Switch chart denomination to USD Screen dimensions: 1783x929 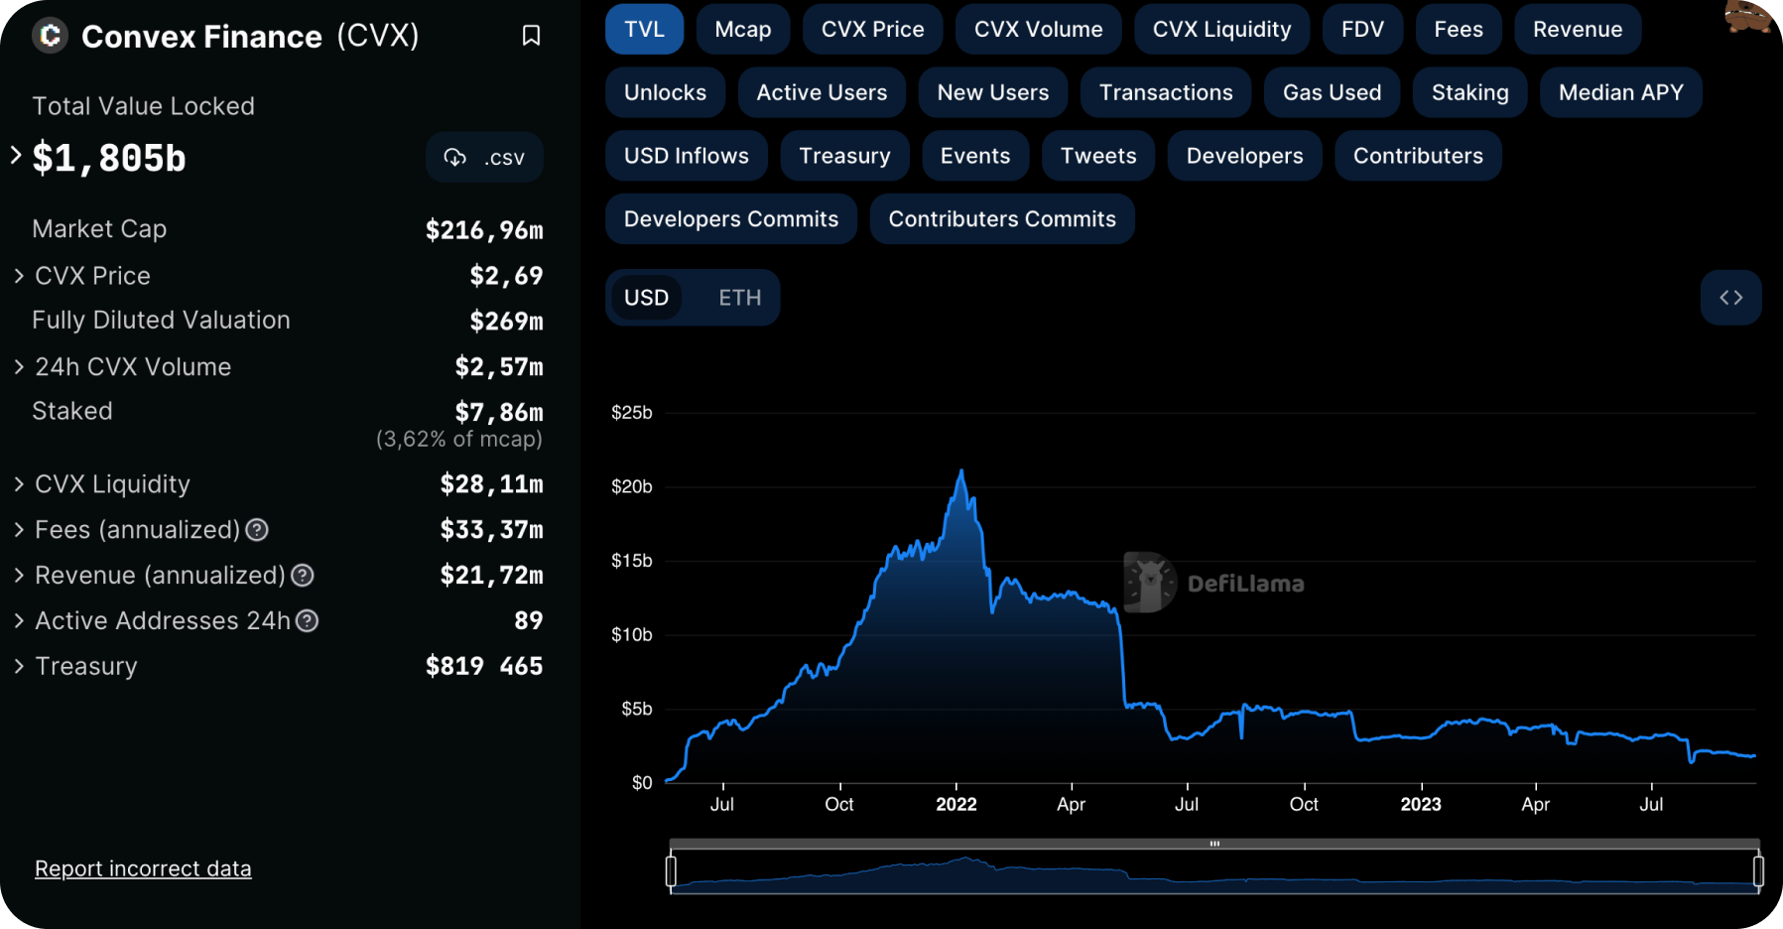coord(646,298)
